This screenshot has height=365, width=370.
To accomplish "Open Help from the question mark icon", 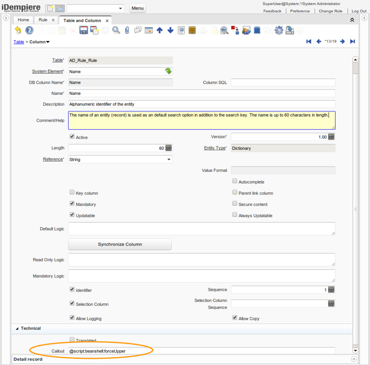I will tap(29, 30).
